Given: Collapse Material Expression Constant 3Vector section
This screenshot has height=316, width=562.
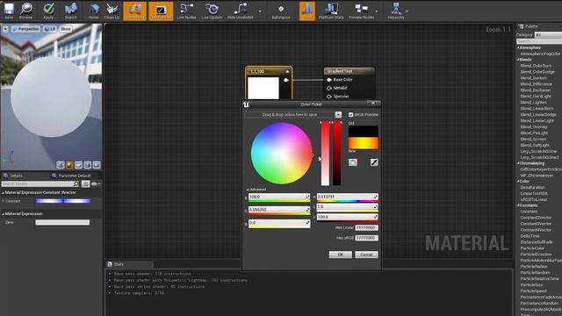Looking at the screenshot, I should pos(4,193).
